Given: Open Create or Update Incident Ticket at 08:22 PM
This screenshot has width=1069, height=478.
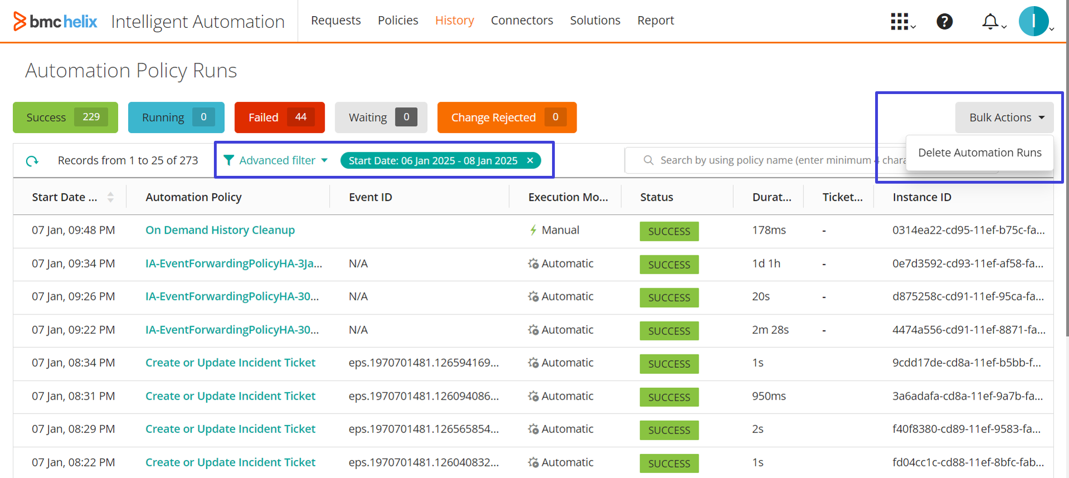Looking at the screenshot, I should point(231,462).
